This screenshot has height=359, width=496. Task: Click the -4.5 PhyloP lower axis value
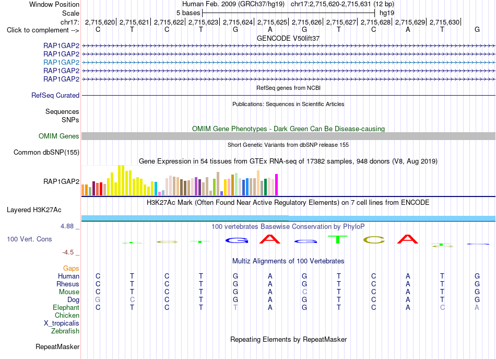point(68,252)
